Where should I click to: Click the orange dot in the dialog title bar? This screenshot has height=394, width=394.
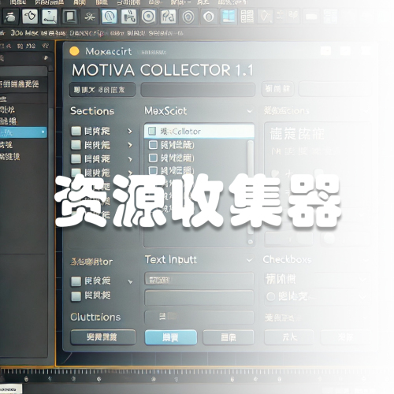[x=74, y=51]
